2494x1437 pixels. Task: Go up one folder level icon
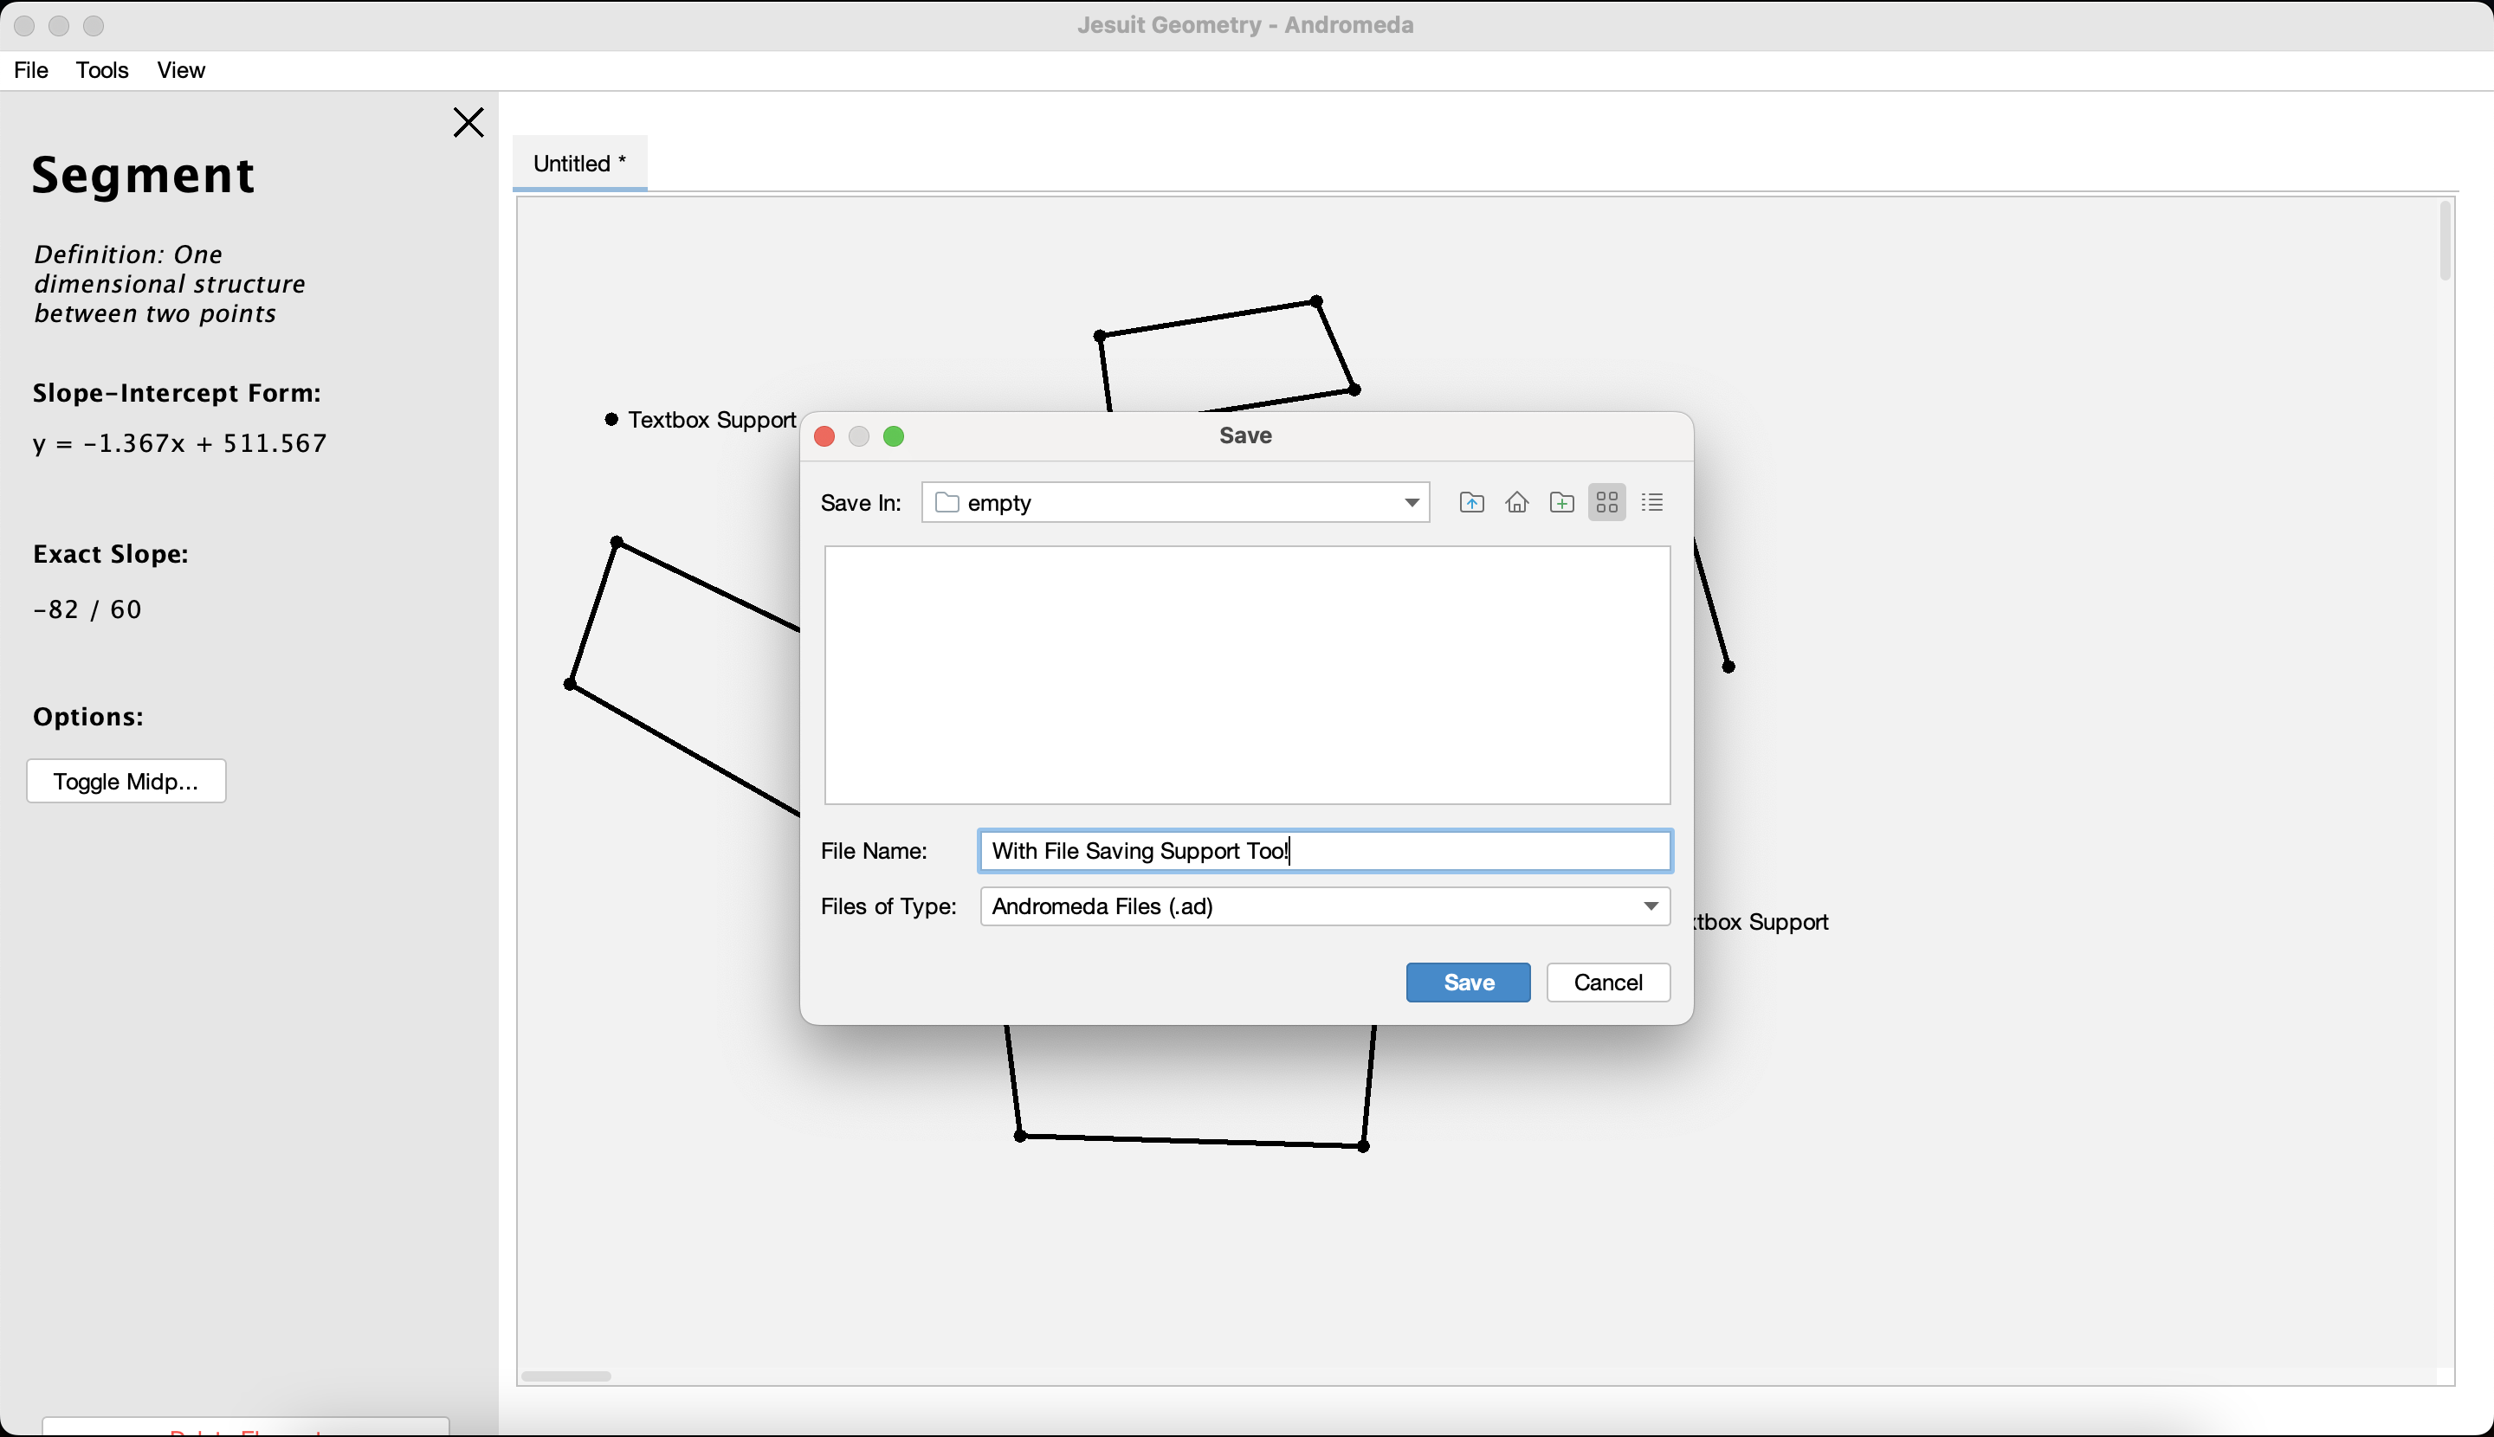[1471, 502]
